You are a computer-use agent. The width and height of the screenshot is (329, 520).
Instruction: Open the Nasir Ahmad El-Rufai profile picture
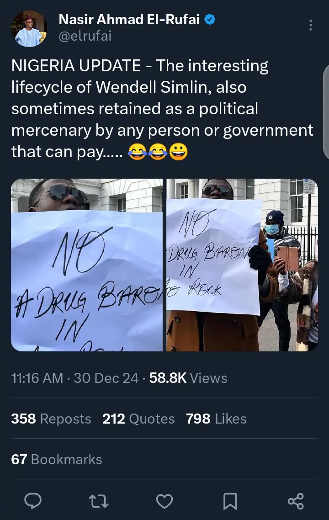tap(29, 29)
